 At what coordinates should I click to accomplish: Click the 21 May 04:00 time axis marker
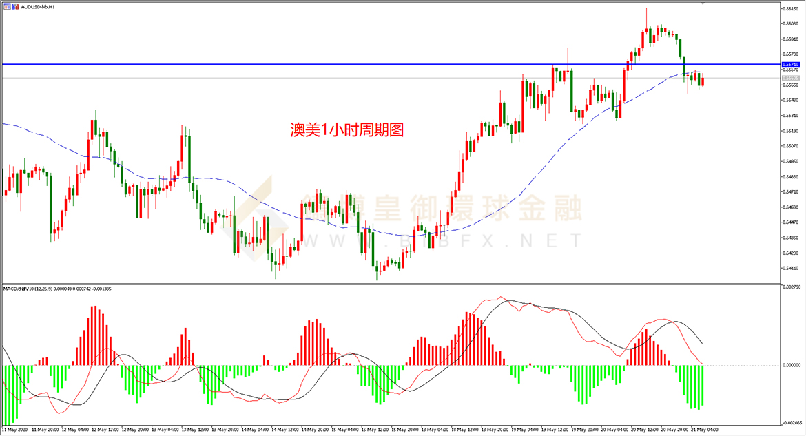pos(705,429)
